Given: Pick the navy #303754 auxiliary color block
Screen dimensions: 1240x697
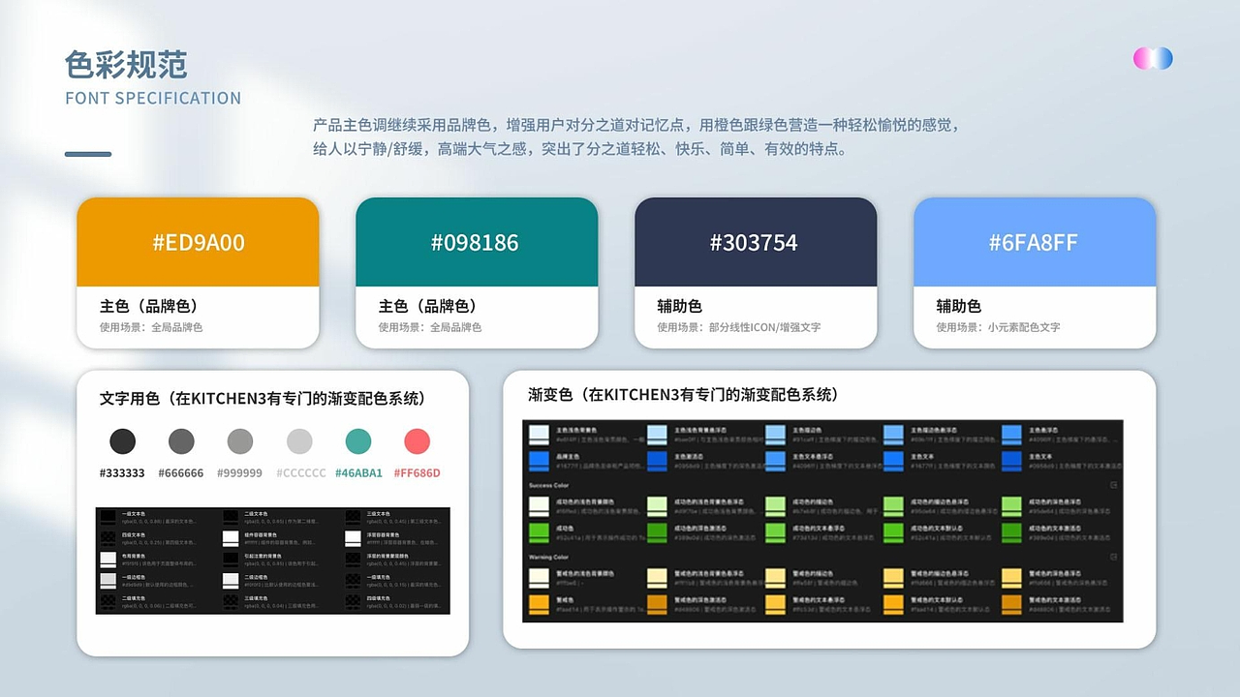Looking at the screenshot, I should [756, 242].
